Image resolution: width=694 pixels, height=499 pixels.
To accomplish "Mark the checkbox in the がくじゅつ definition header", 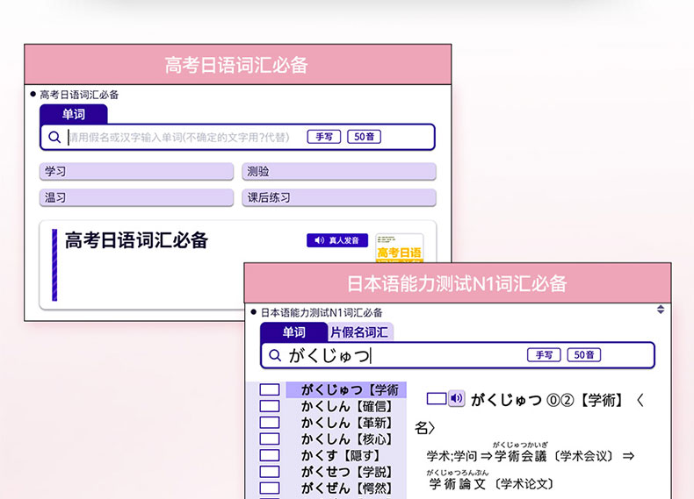I will [436, 399].
